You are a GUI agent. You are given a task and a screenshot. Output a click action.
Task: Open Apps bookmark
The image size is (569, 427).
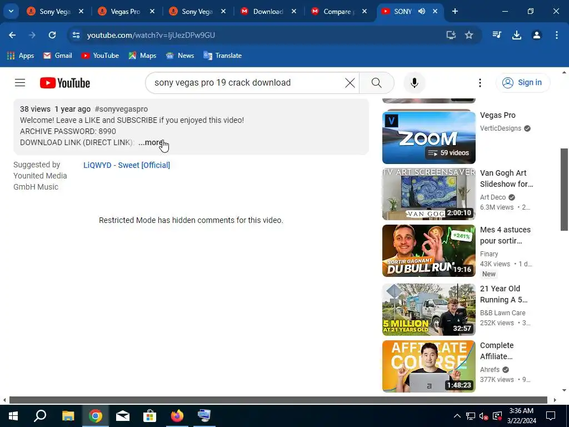(21, 56)
